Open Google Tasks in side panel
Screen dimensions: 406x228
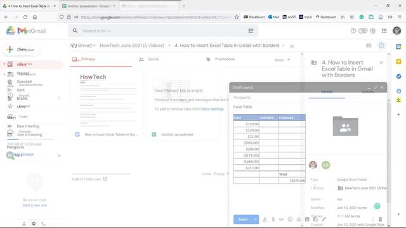399,76
